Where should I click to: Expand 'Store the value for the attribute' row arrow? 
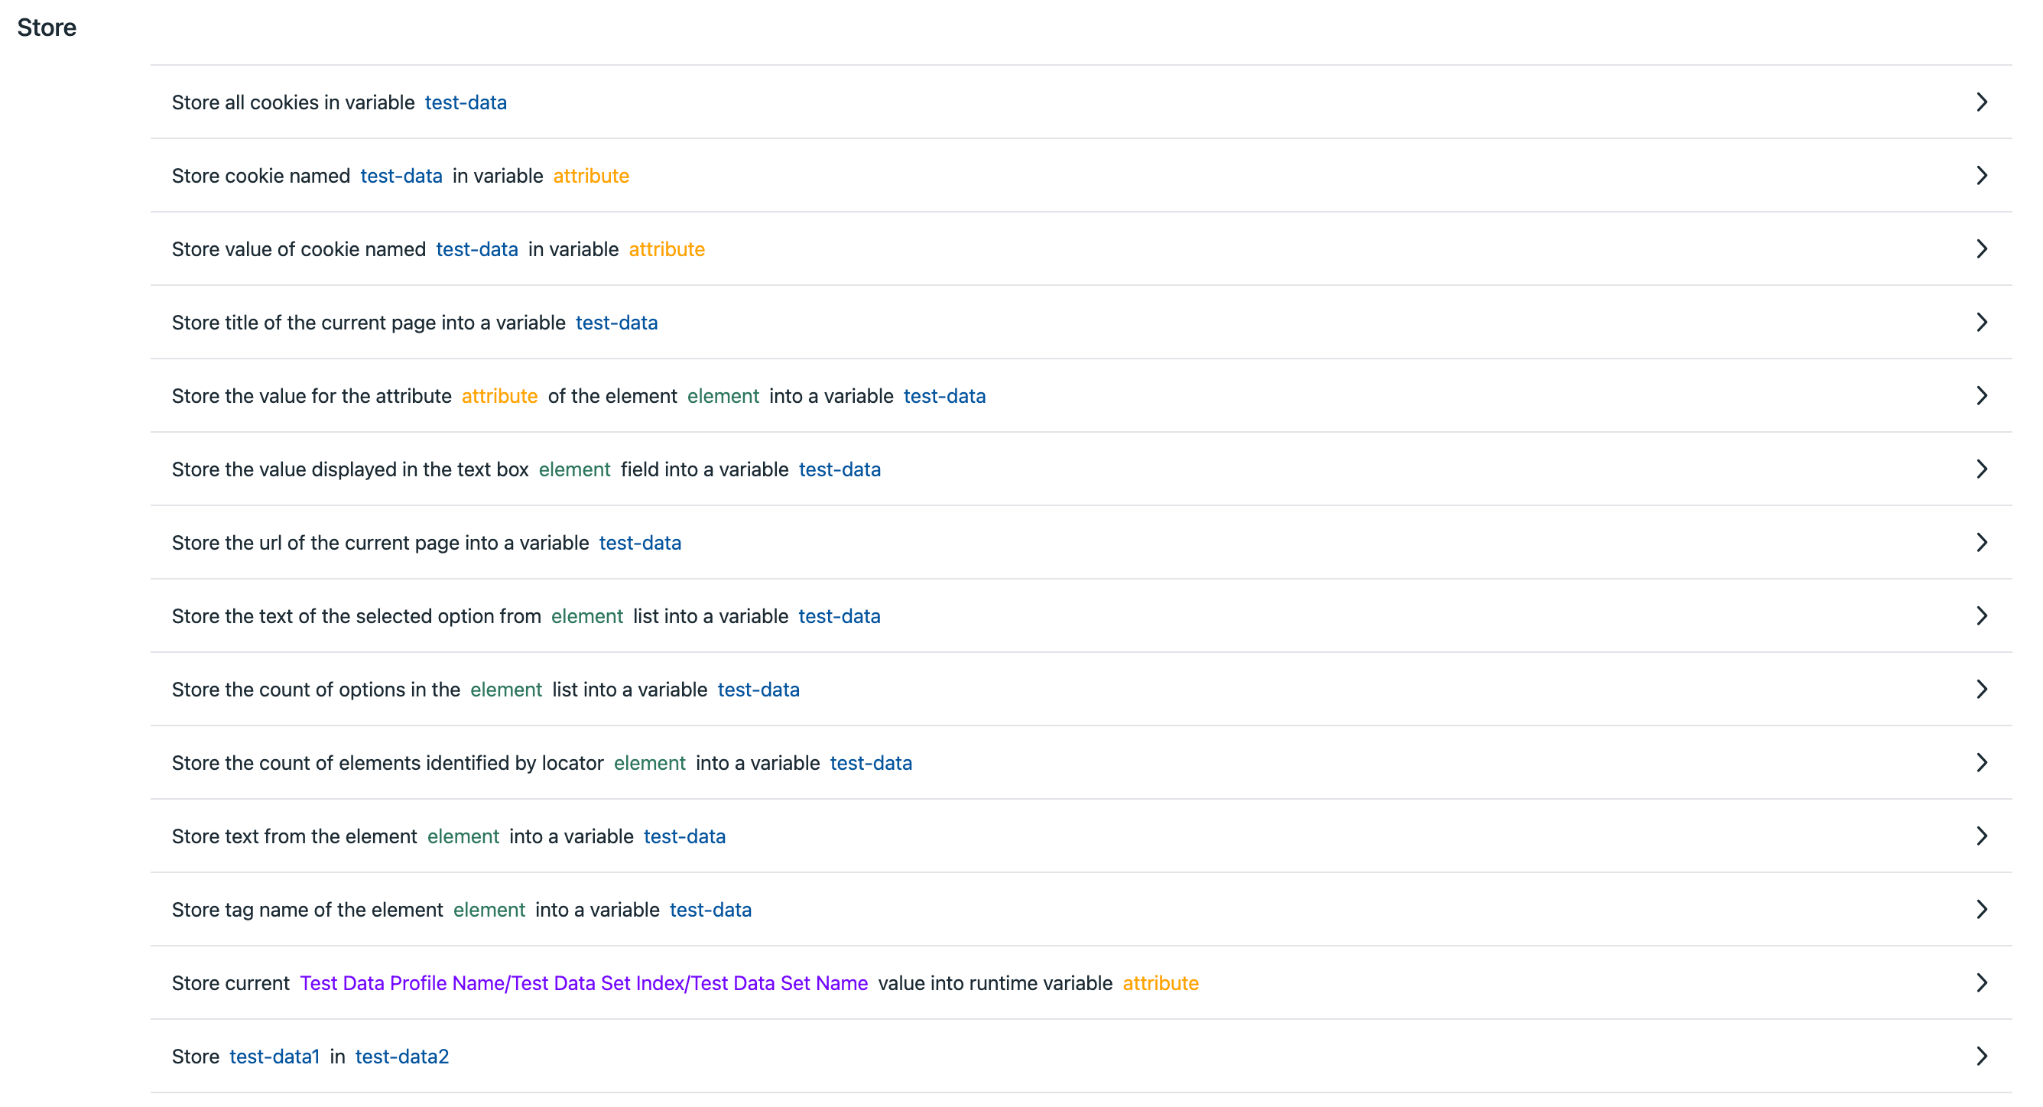click(1980, 396)
